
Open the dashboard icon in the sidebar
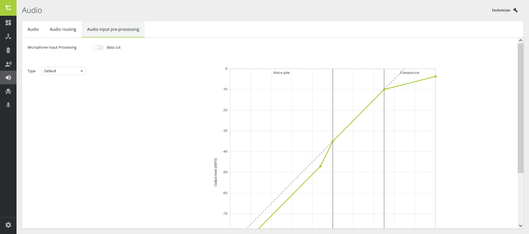click(x=8, y=23)
